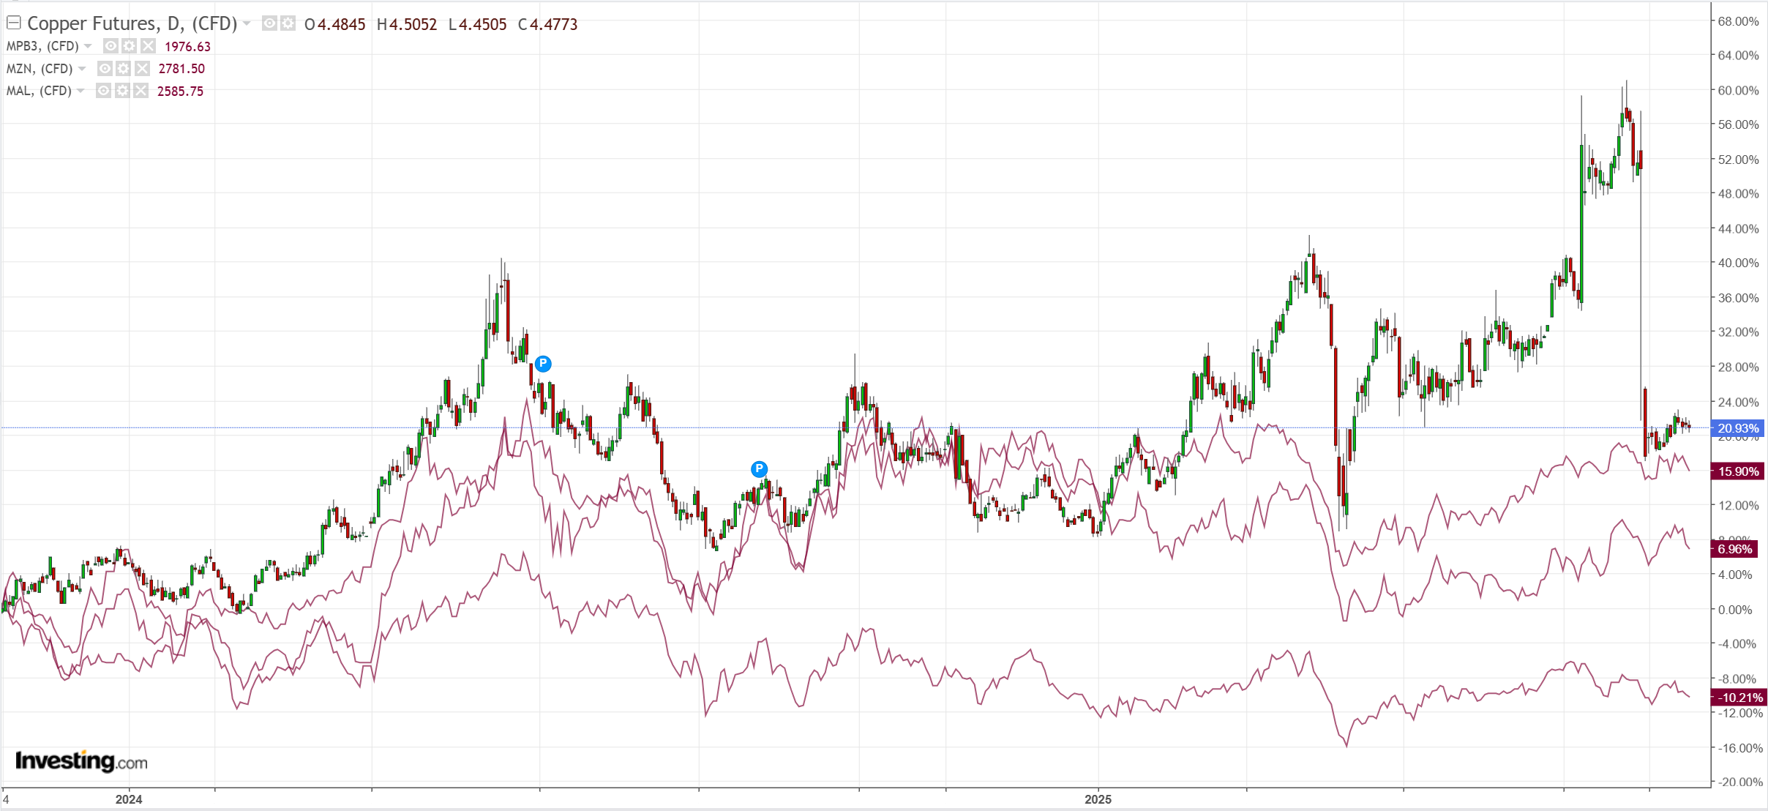
Task: Collapse the legend with the minus box
Action: tap(13, 23)
